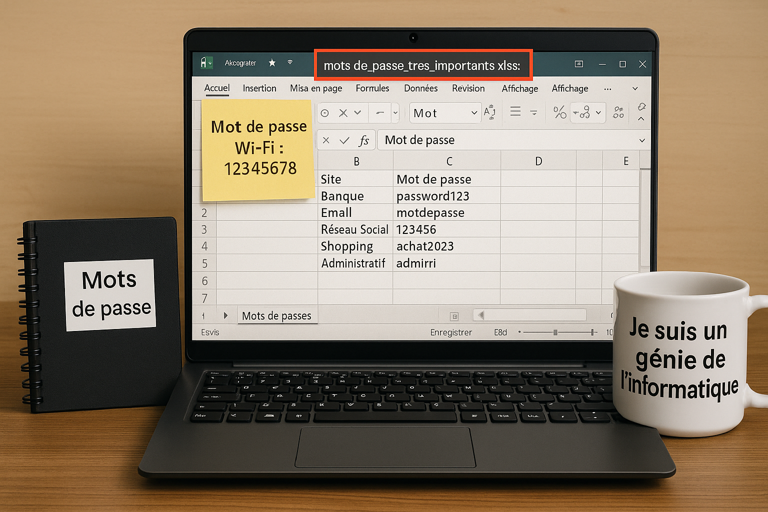Click the percent style icon in the ribbon
The image size is (768, 512).
click(559, 112)
